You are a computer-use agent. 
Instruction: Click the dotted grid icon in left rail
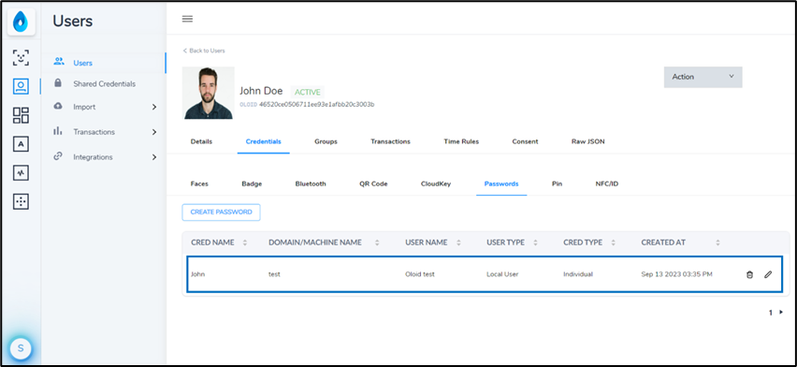pyautogui.click(x=21, y=201)
